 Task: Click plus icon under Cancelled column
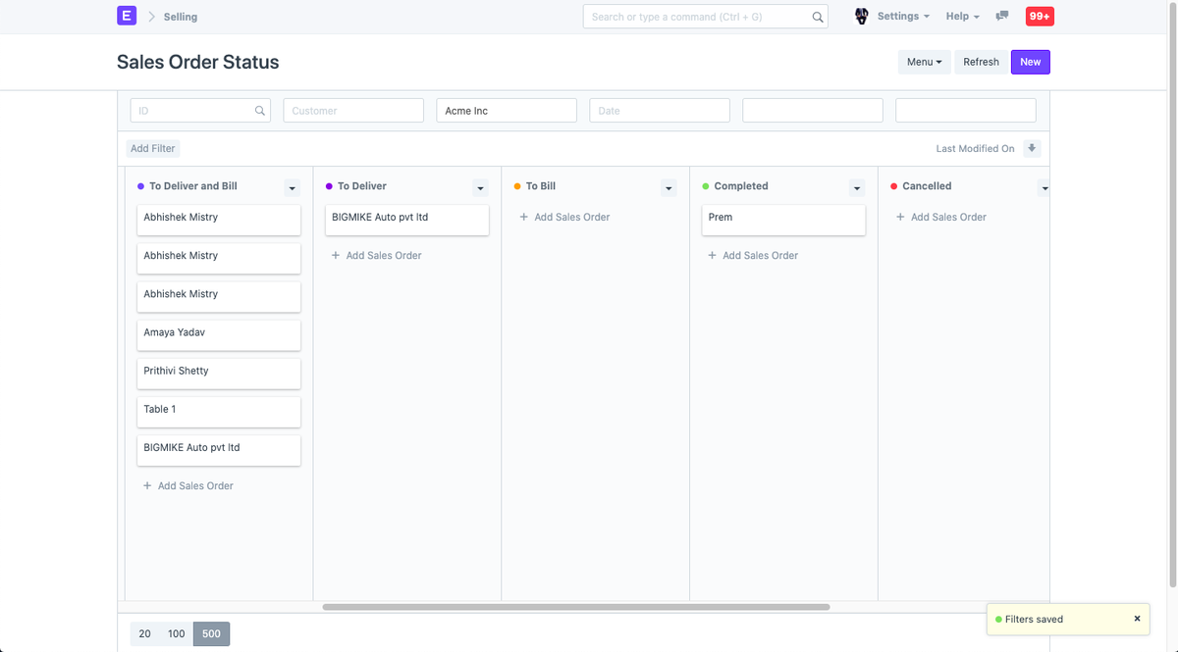900,217
